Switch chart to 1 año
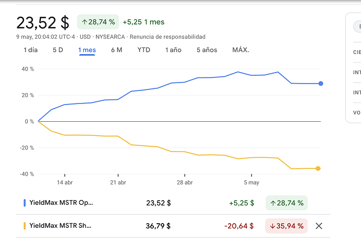 (173, 50)
